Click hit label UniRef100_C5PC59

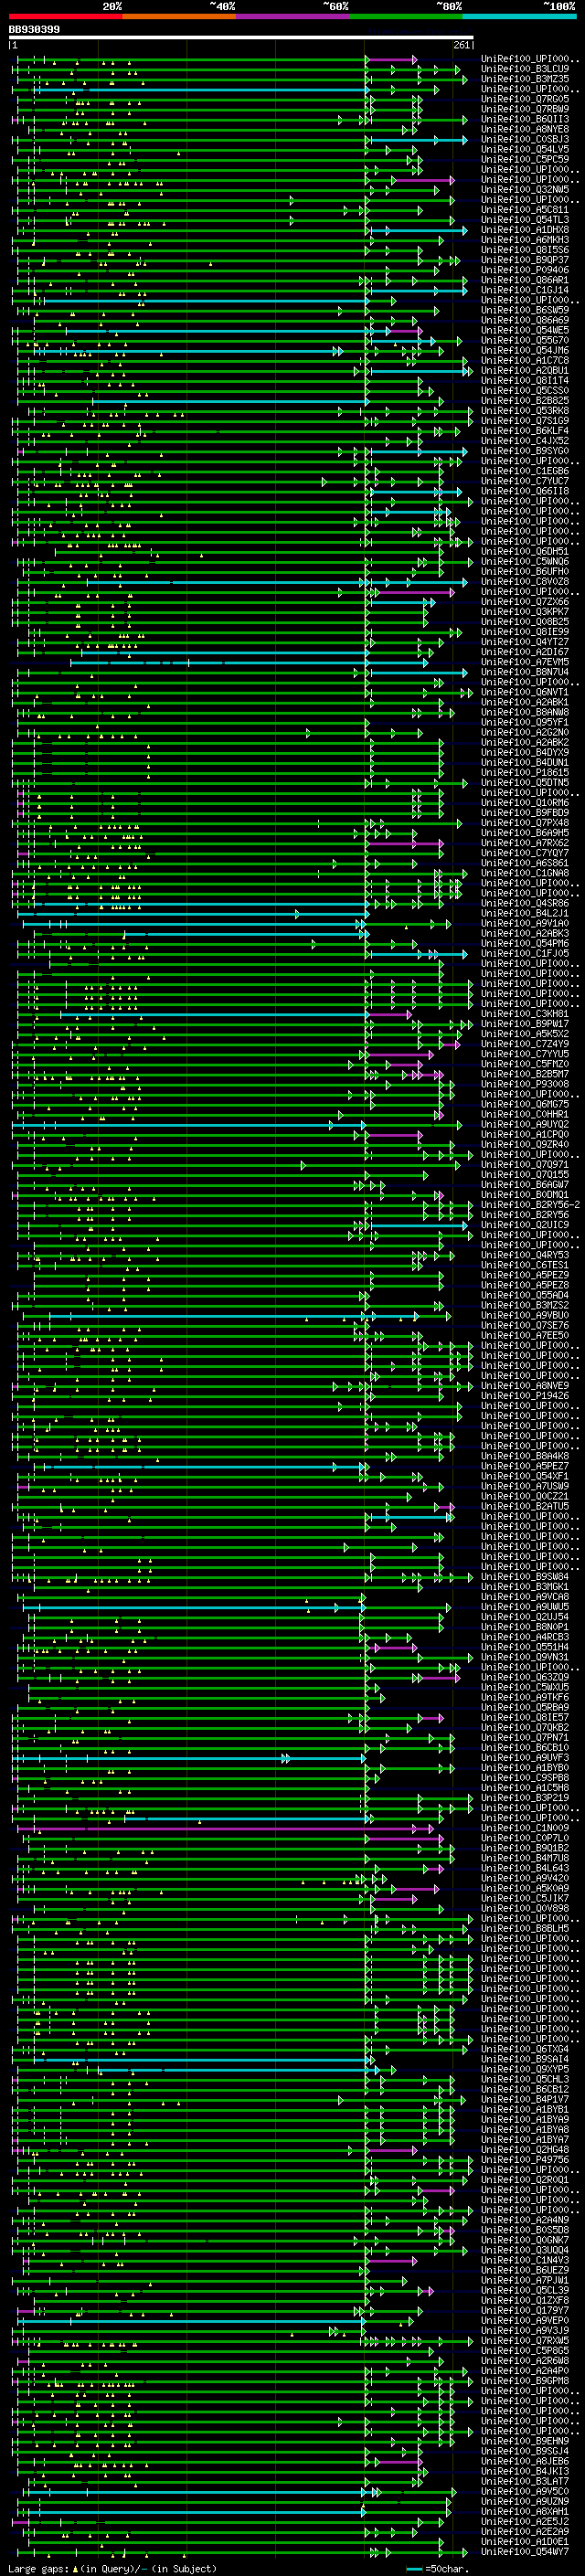tap(524, 159)
